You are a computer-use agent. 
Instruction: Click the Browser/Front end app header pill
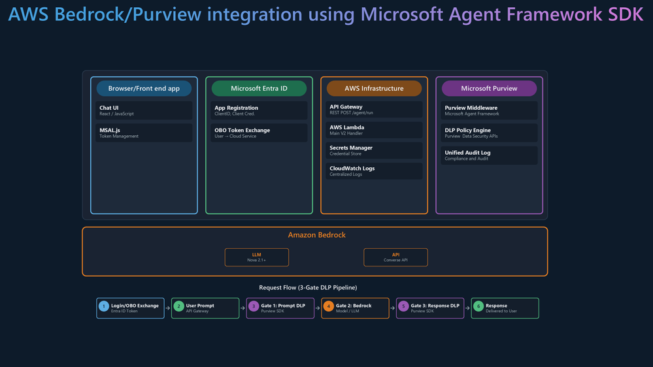point(144,88)
